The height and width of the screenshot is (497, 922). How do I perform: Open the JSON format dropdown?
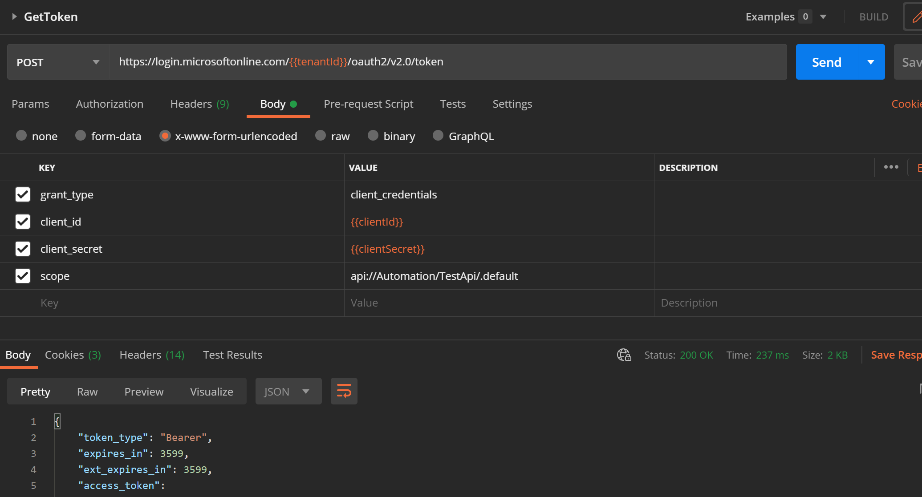pos(288,392)
